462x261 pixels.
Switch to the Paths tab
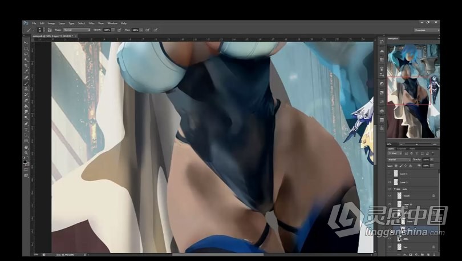click(412, 148)
